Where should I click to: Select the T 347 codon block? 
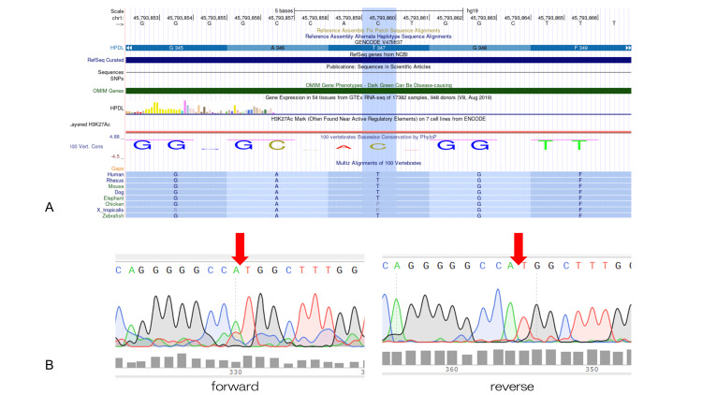379,48
